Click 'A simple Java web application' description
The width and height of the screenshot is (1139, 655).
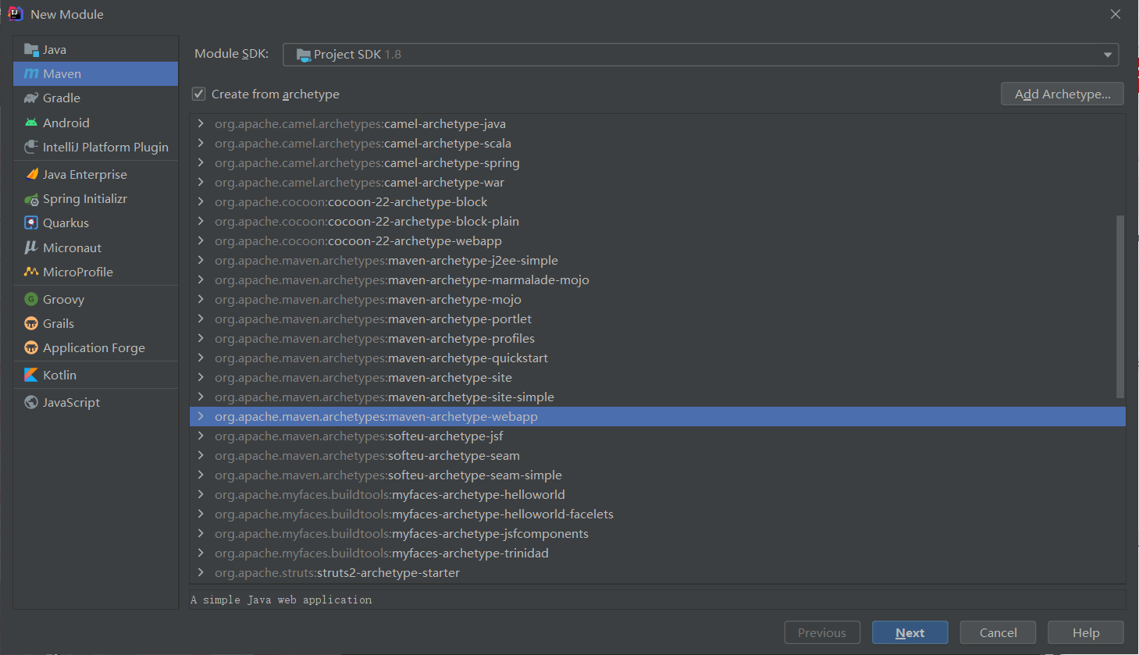281,600
